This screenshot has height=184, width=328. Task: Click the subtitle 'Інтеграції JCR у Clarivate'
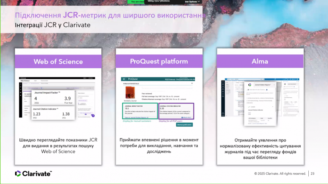coord(53,25)
